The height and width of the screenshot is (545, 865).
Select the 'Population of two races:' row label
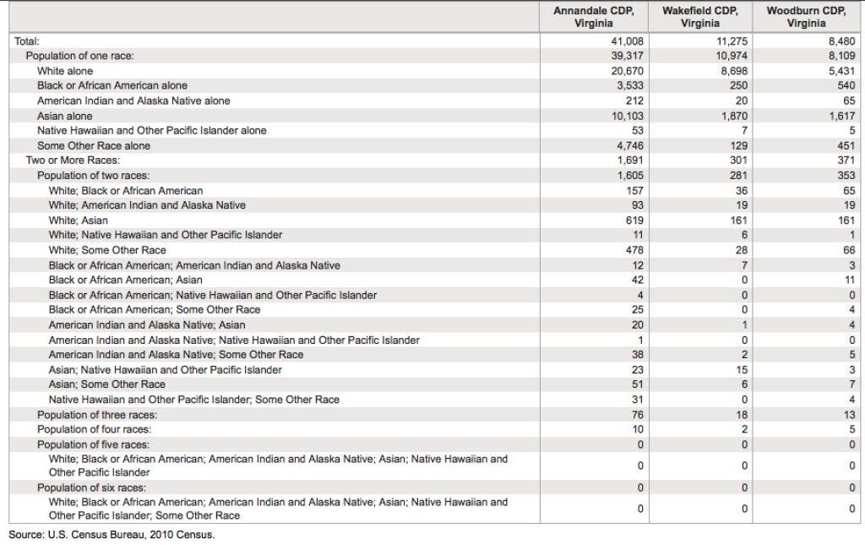tap(93, 175)
